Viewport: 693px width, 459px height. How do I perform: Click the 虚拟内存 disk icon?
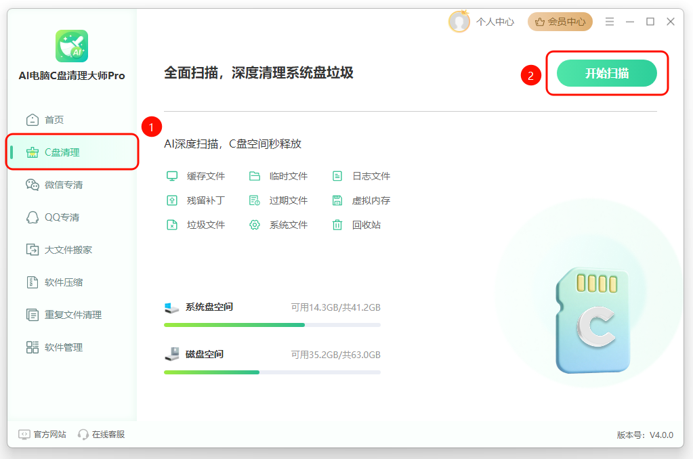pos(337,200)
